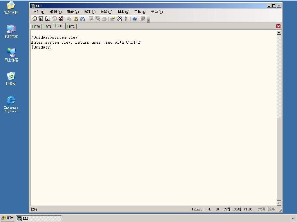
Task: Expand the system tray chevron
Action: coord(294,219)
